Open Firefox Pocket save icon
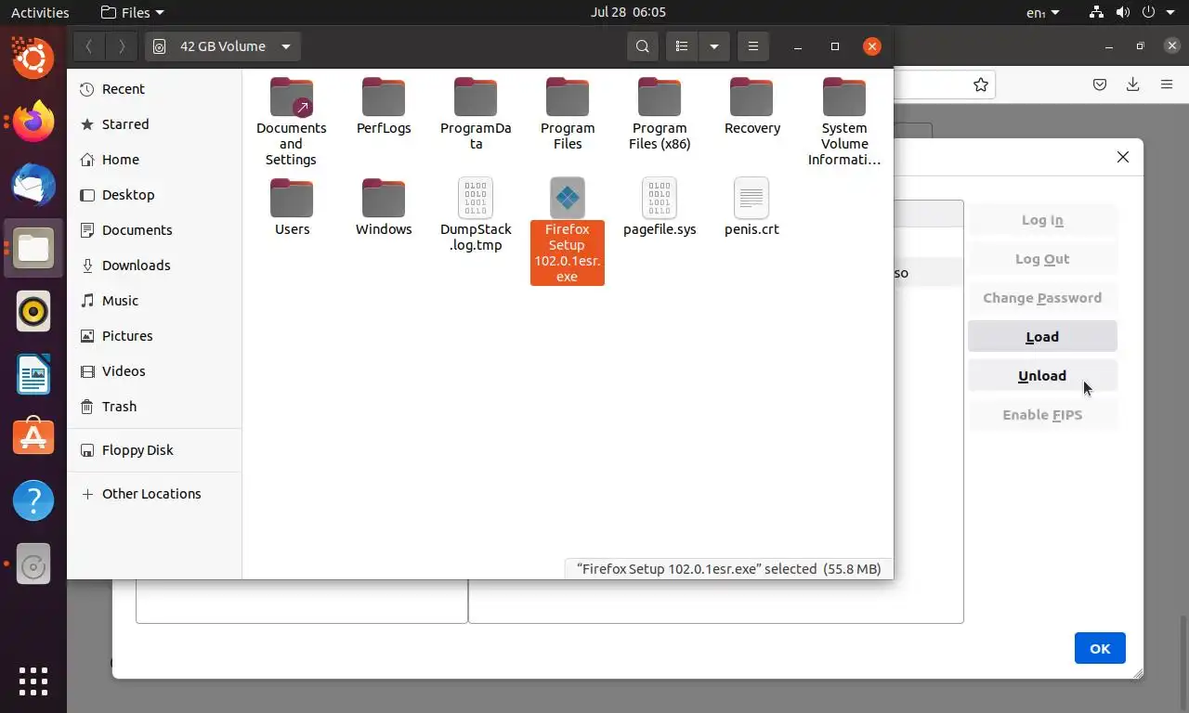 tap(1100, 84)
